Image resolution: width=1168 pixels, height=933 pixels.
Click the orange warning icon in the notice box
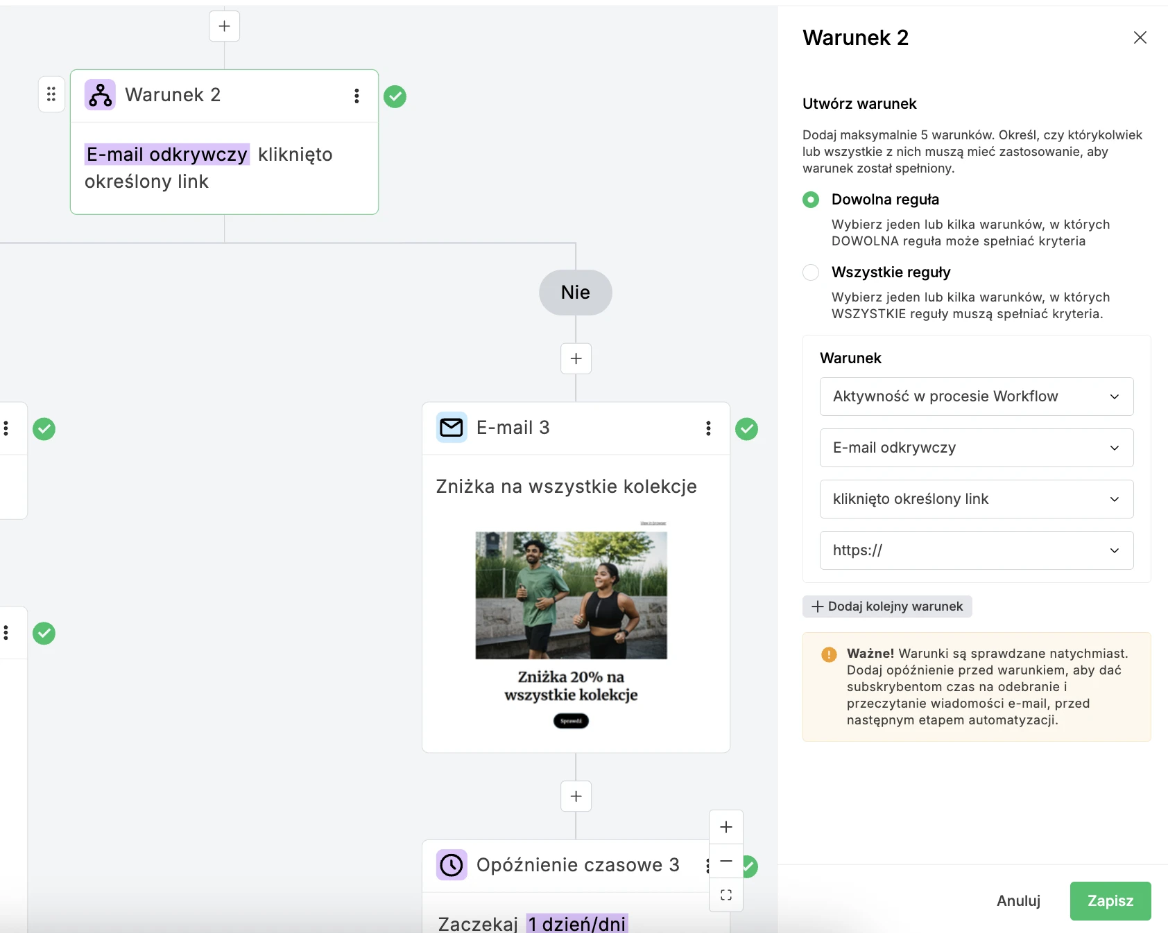(828, 653)
